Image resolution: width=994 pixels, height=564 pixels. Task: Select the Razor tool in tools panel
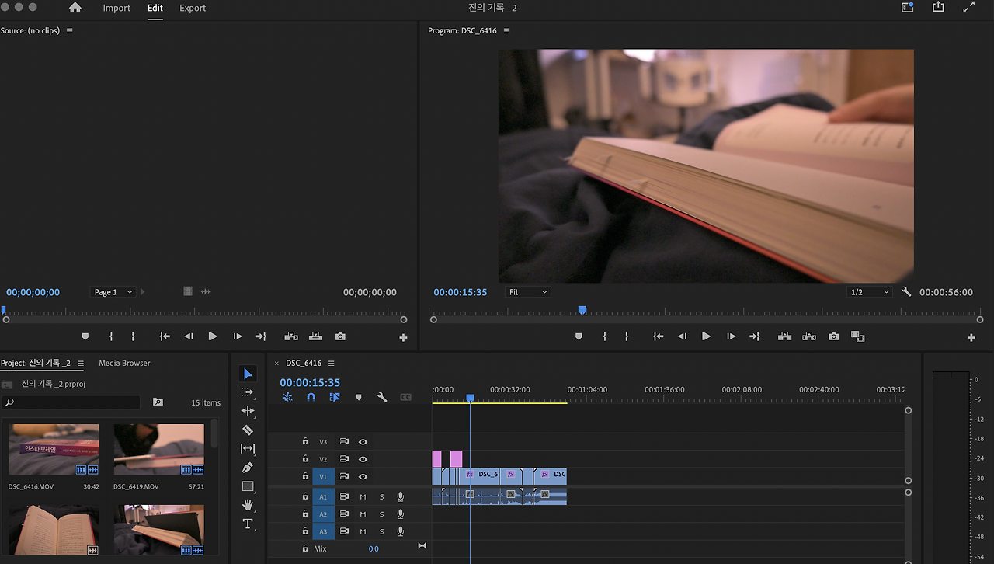tap(248, 430)
